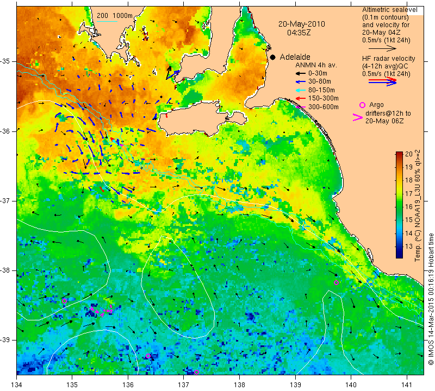Click the '0-30m' depth label
Image resolution: width=435 pixels, height=391 pixels.
(x=318, y=73)
